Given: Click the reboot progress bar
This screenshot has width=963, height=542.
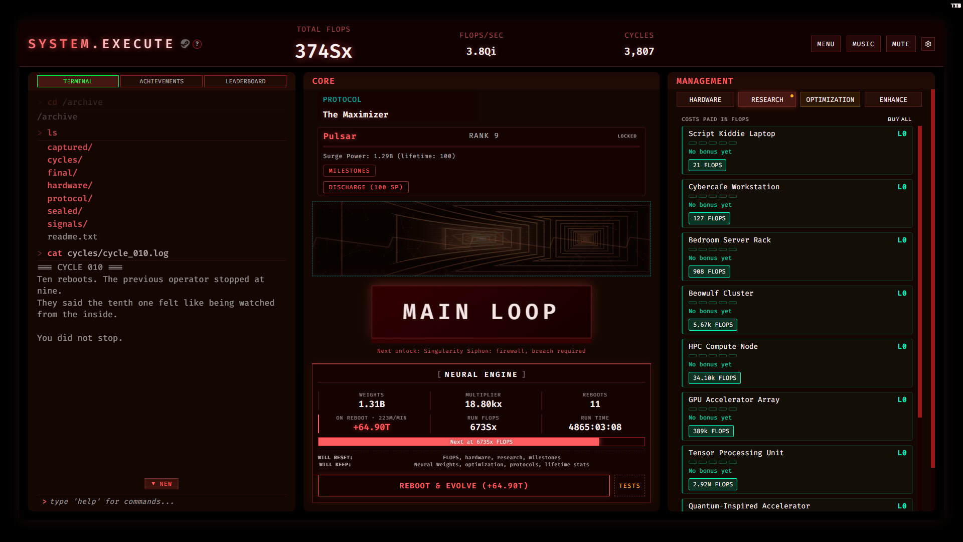Looking at the screenshot, I should (x=481, y=442).
